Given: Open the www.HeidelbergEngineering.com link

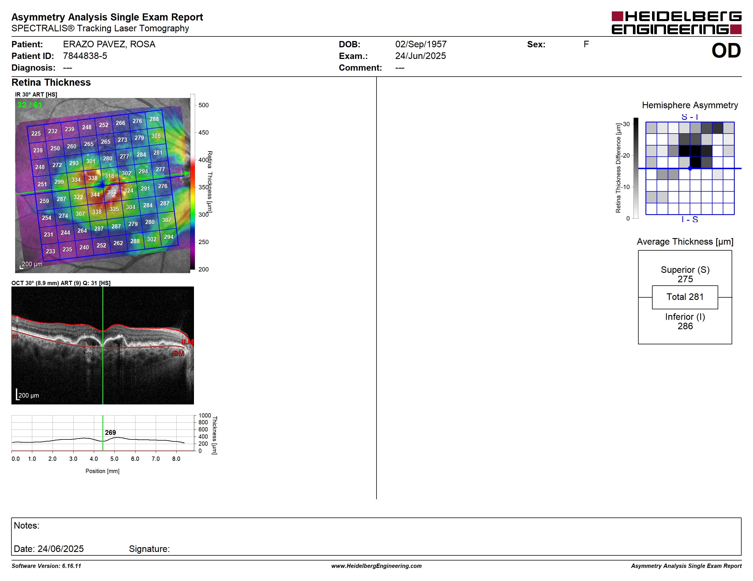Looking at the screenshot, I should (376, 566).
